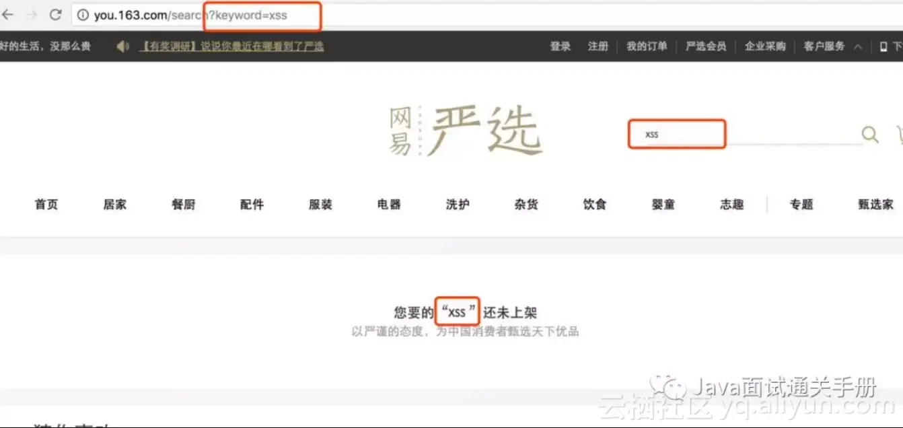Open the 企业采购 enterprise purchase link
The height and width of the screenshot is (428, 903).
[765, 46]
